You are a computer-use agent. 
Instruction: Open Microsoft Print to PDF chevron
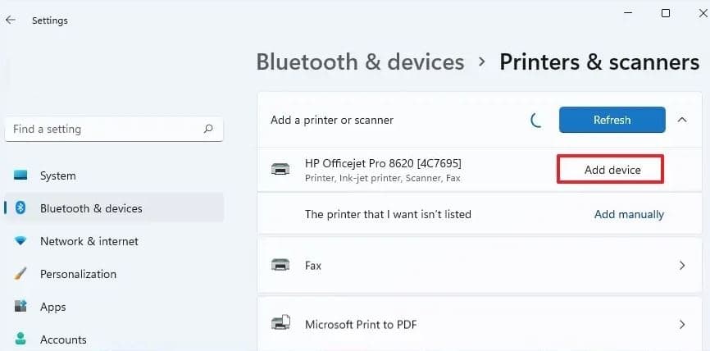tap(682, 324)
